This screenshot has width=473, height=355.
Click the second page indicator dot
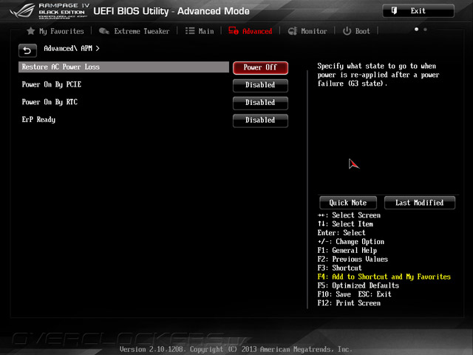(425, 30)
